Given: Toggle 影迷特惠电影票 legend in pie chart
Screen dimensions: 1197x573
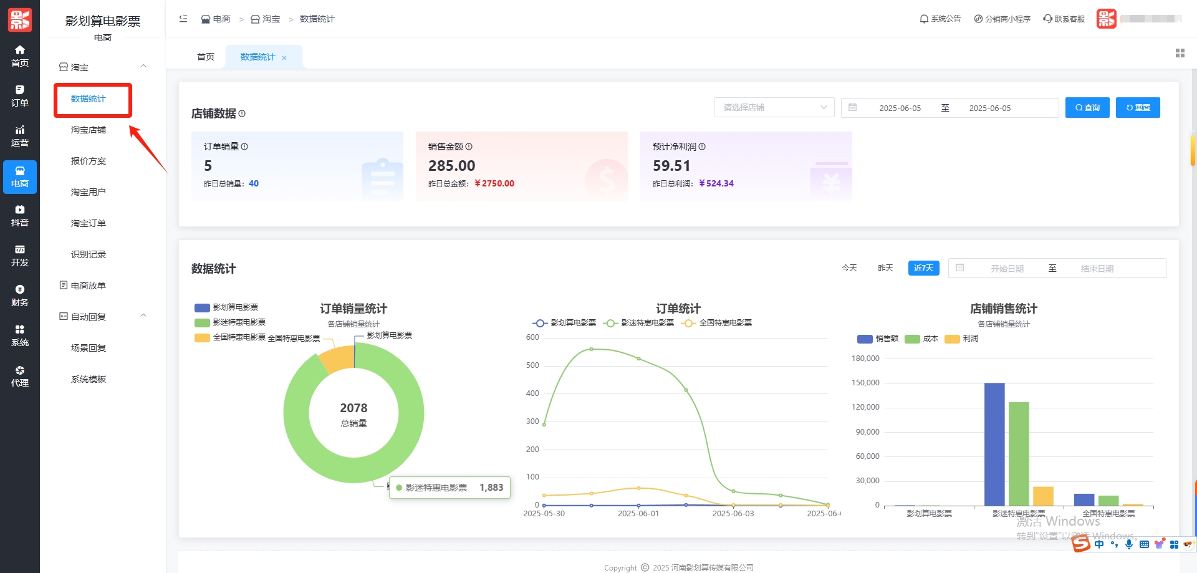Looking at the screenshot, I should [230, 322].
